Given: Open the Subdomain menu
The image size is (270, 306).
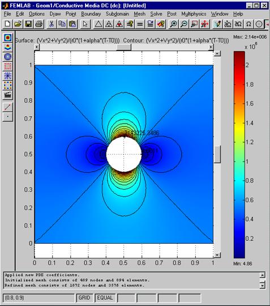Looking at the screenshot, I should pos(117,14).
